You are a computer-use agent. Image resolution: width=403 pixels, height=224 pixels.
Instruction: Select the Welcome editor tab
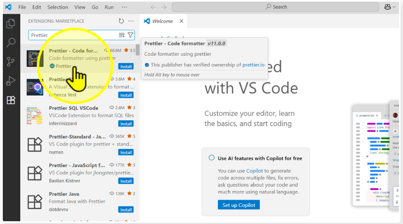(x=162, y=21)
